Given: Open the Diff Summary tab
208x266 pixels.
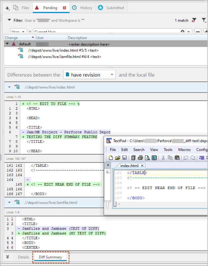Looking at the screenshot, I should pos(50,257).
